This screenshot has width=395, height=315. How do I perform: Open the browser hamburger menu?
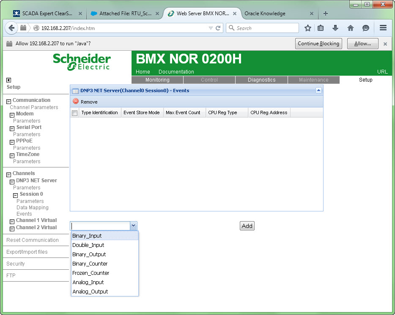383,28
